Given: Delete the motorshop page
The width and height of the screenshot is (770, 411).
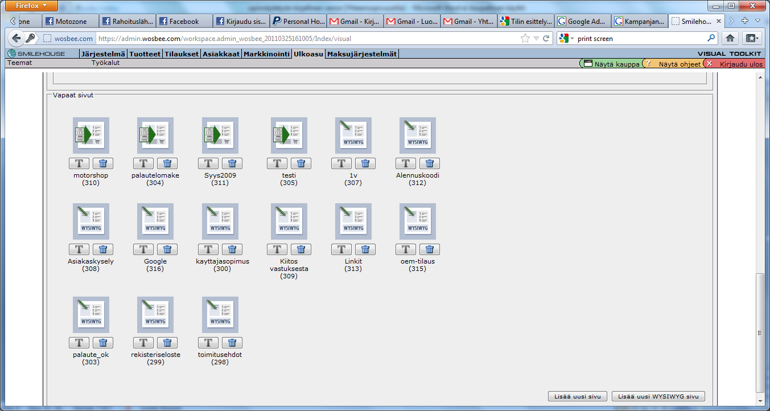Looking at the screenshot, I should 103,164.
